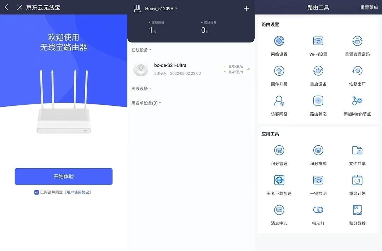Tap the 离线设备 count of 0
This screenshot has width=382, height=251.
[x=205, y=30]
